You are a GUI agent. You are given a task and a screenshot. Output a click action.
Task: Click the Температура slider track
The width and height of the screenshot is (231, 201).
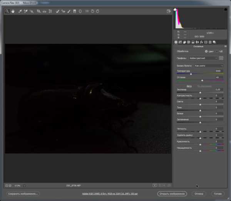click(x=200, y=73)
